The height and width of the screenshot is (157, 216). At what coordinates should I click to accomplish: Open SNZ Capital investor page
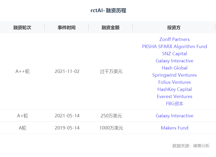pyautogui.click(x=174, y=54)
